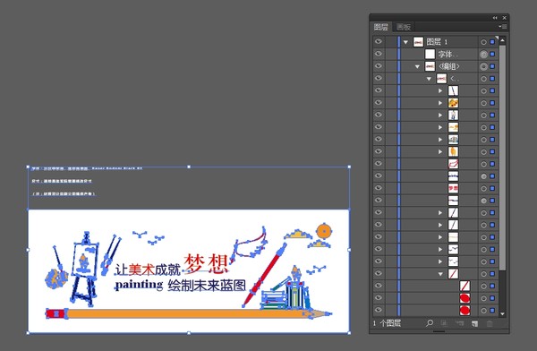Click selection square of <编组> row

[492, 66]
